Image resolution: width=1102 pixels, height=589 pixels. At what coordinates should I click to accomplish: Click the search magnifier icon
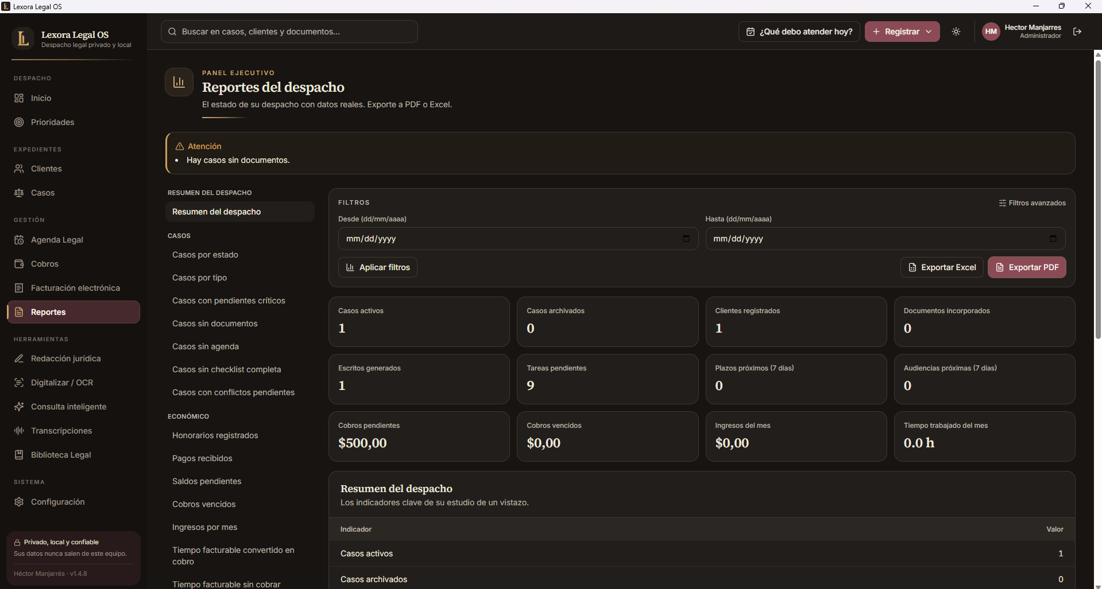click(172, 32)
